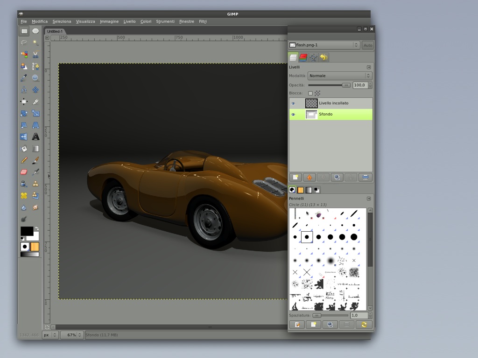Screen dimensions: 478x358
Task: Select the Eraser tool
Action: click(24, 172)
